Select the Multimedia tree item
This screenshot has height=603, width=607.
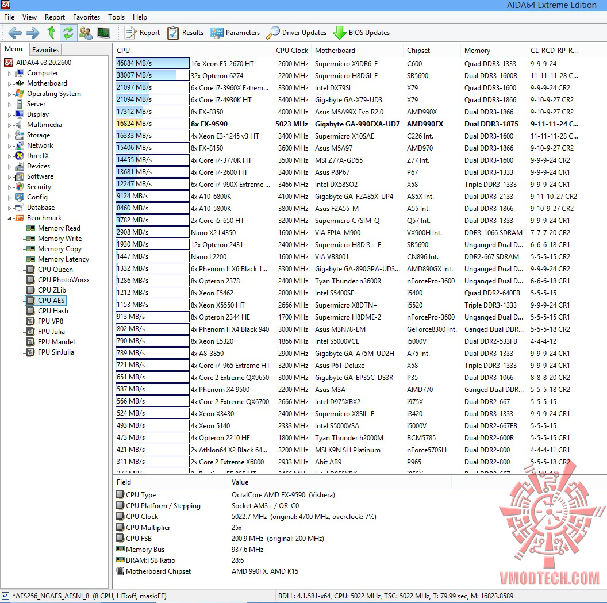(x=39, y=125)
